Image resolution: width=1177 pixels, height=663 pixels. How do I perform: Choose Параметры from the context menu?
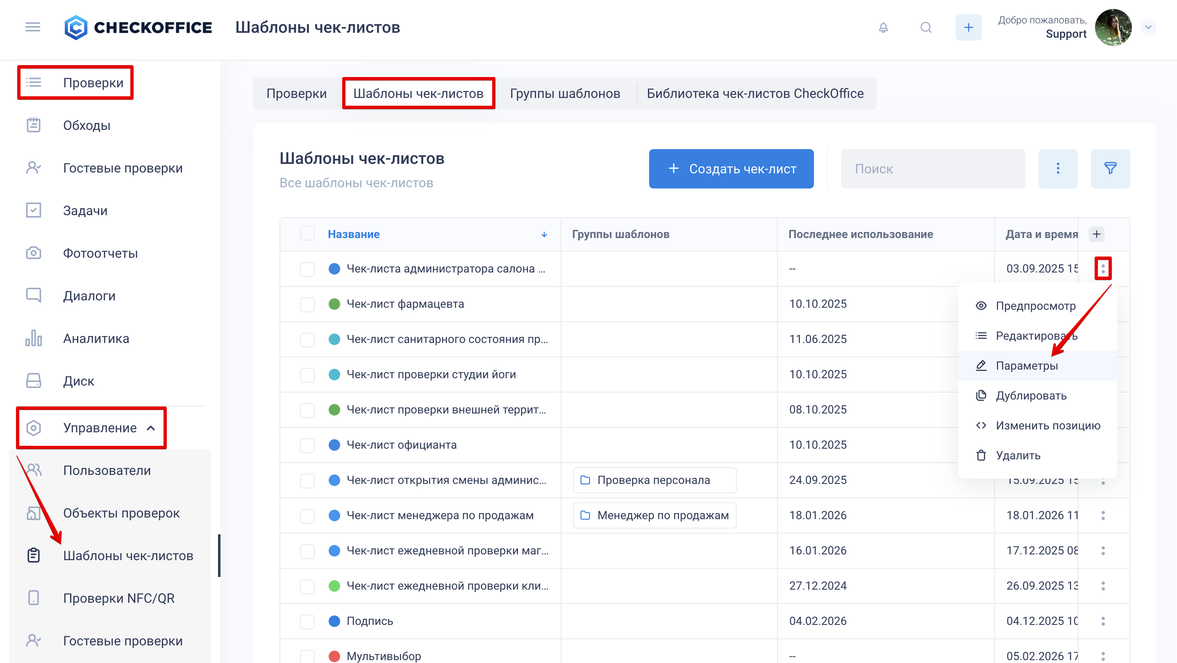(x=1026, y=366)
